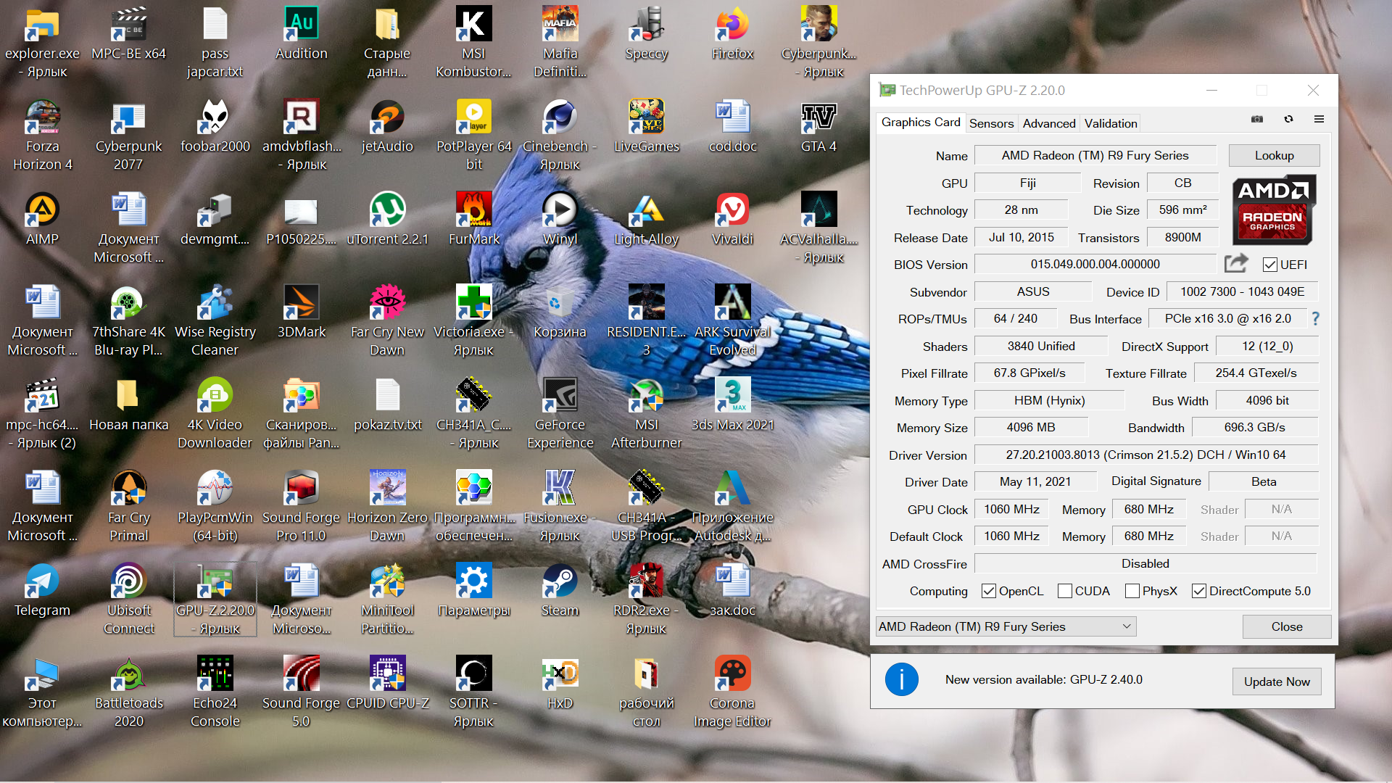
Task: Click the BIOS share/export arrow icon
Action: coord(1236,263)
